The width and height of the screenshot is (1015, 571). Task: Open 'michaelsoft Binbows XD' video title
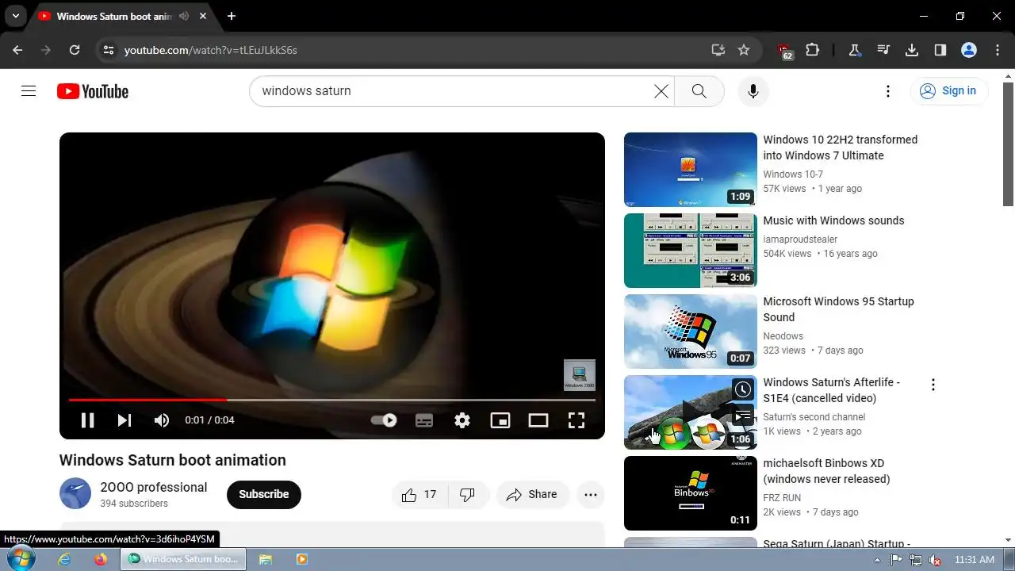pyautogui.click(x=826, y=471)
